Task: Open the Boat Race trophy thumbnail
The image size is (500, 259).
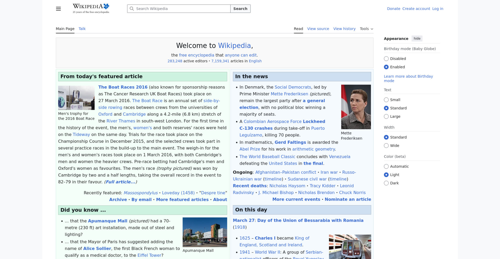Action: (x=76, y=98)
